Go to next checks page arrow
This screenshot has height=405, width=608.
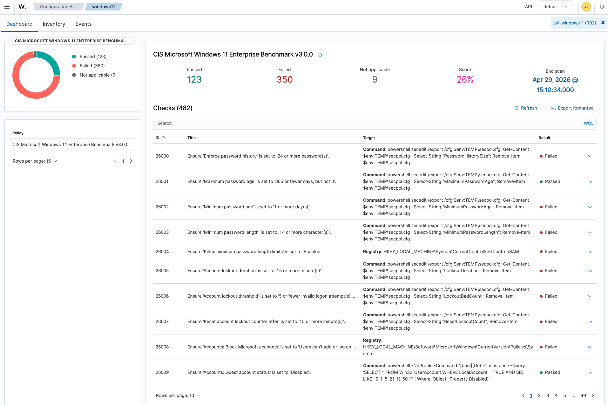[593, 395]
